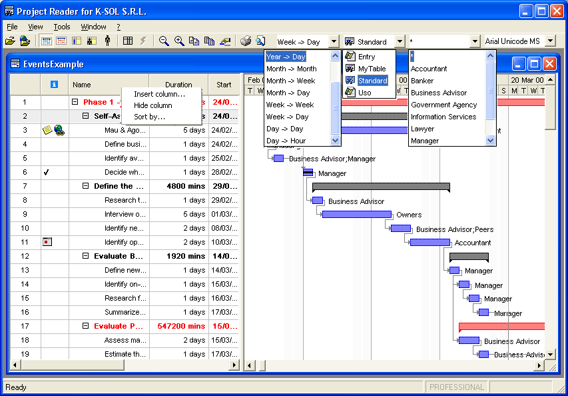The width and height of the screenshot is (568, 396).
Task: Open the resource filter '*' dropdown arrow
Action: coord(475,41)
